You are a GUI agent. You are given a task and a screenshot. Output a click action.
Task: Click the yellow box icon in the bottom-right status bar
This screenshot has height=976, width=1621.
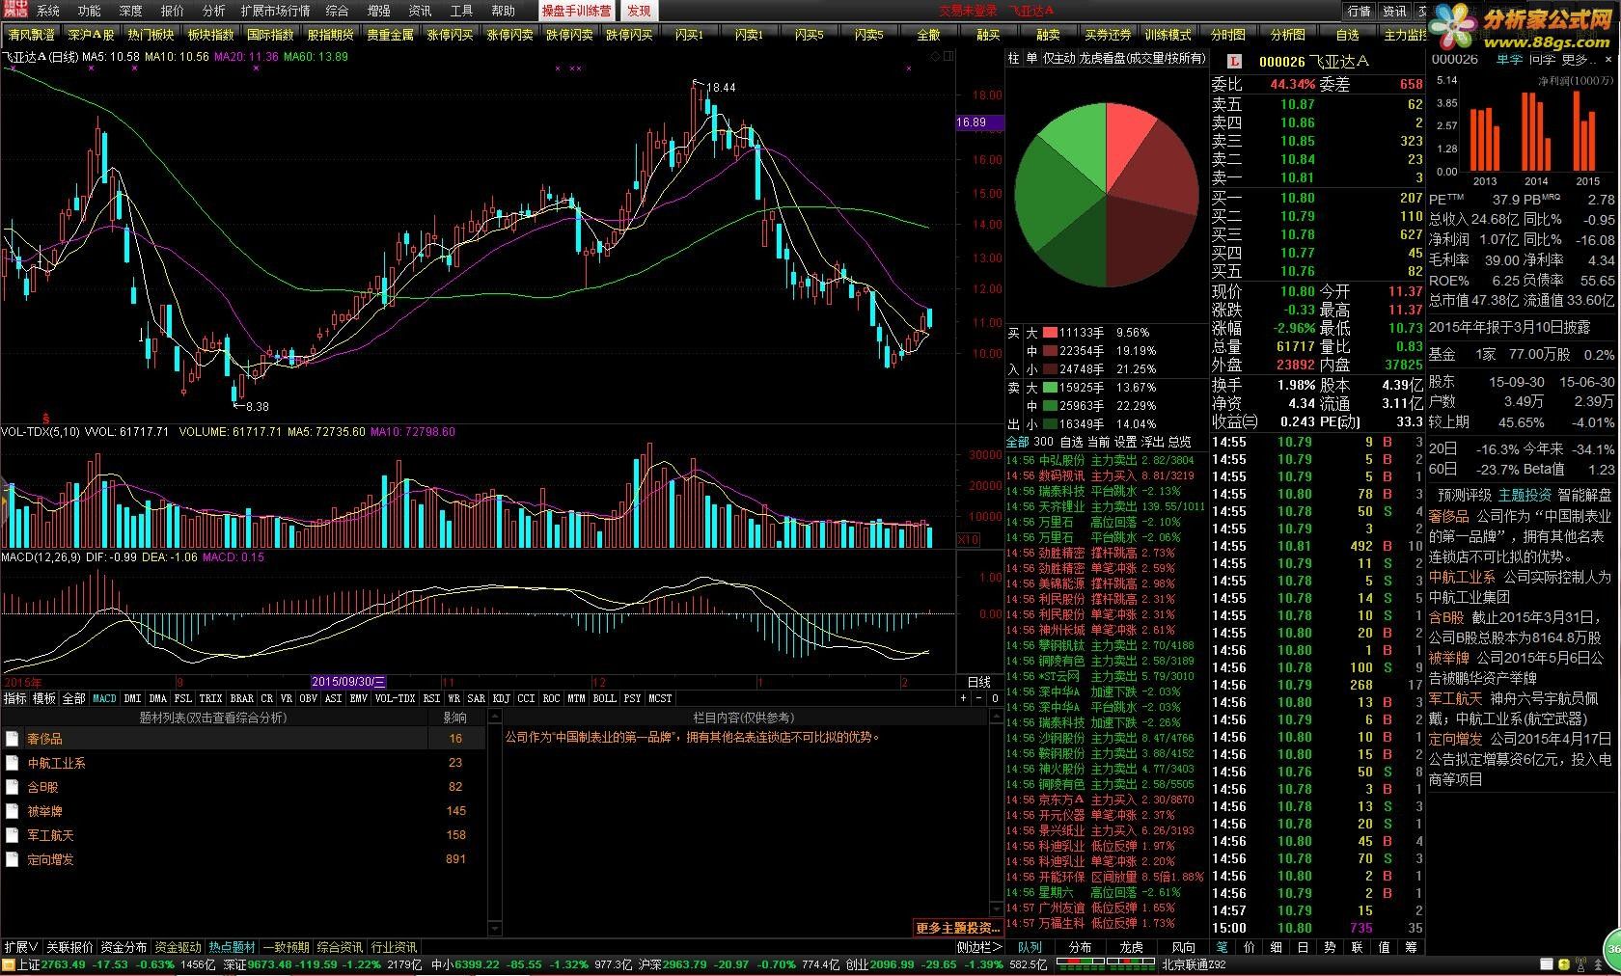(1564, 964)
